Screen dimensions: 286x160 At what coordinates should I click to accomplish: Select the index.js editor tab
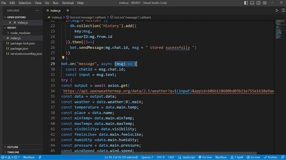click(55, 11)
